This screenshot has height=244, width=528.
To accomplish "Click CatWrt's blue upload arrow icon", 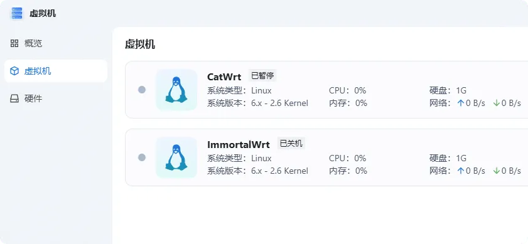I will pos(461,103).
